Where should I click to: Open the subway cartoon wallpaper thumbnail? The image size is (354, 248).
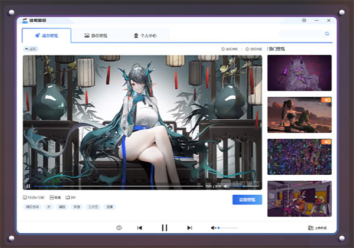click(x=299, y=199)
